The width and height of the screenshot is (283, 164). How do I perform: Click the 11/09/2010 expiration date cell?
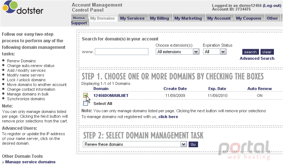[217, 95]
